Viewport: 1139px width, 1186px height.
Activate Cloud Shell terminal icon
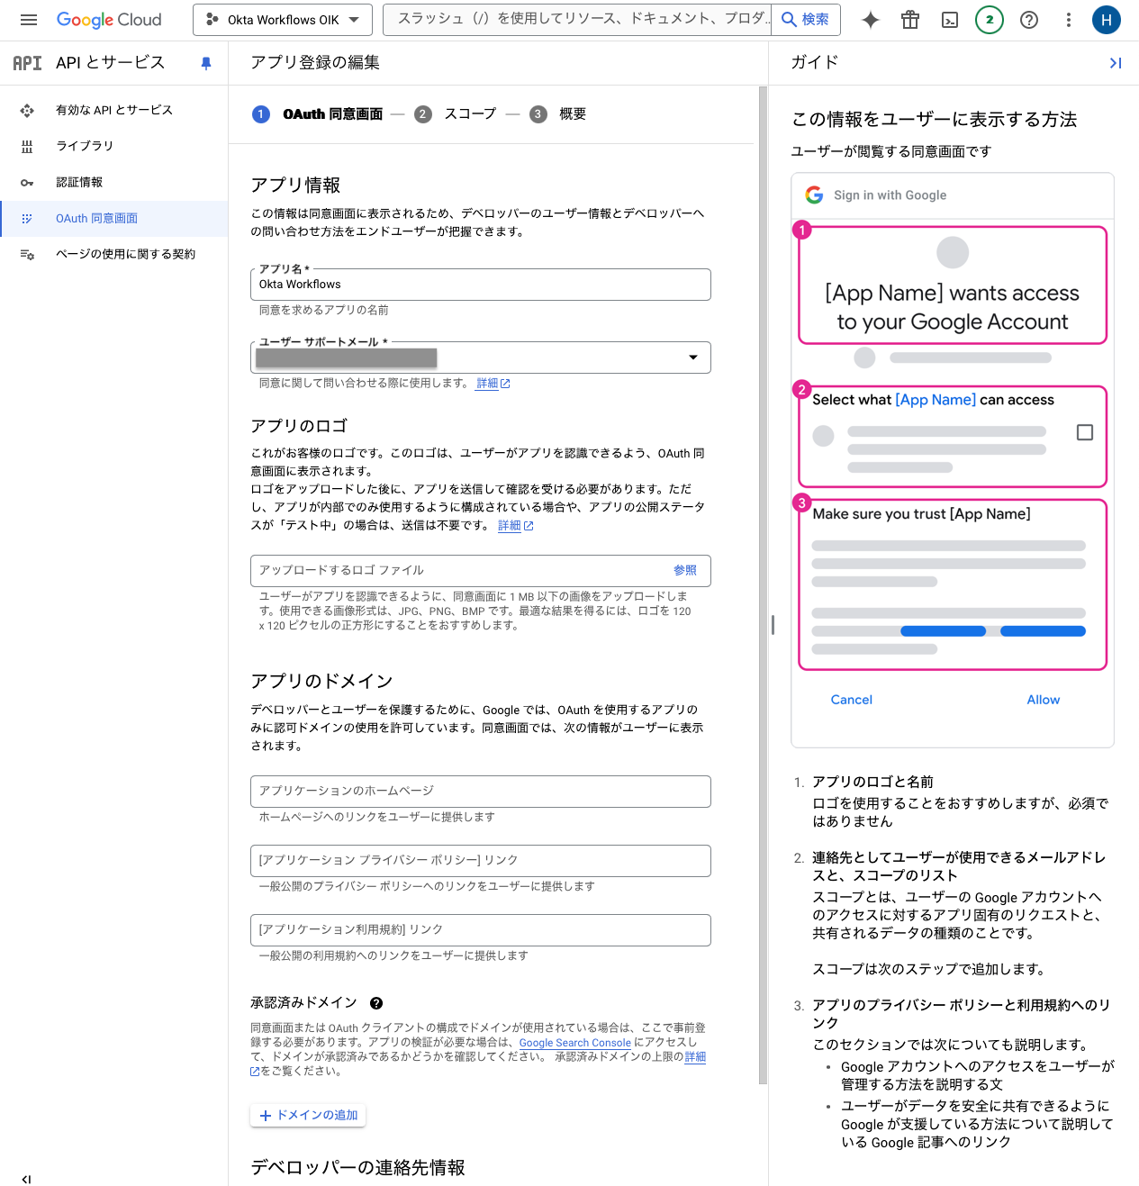[x=950, y=20]
